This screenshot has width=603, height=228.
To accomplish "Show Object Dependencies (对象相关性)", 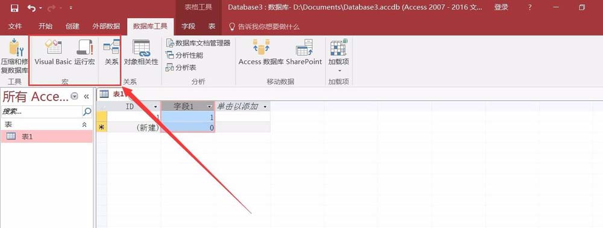I will (x=141, y=52).
